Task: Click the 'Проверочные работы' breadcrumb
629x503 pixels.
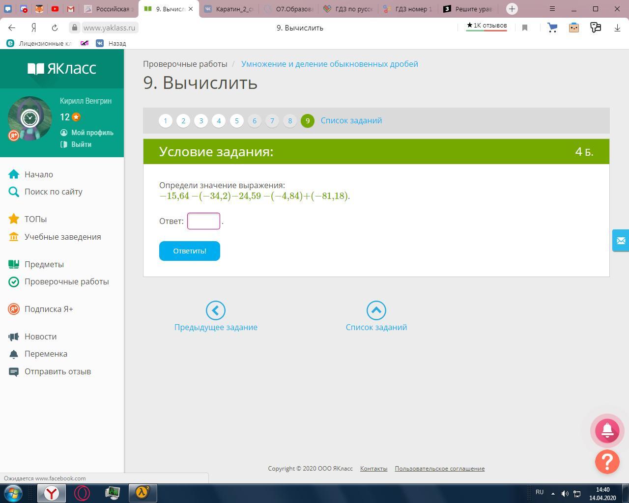Action: 185,64
